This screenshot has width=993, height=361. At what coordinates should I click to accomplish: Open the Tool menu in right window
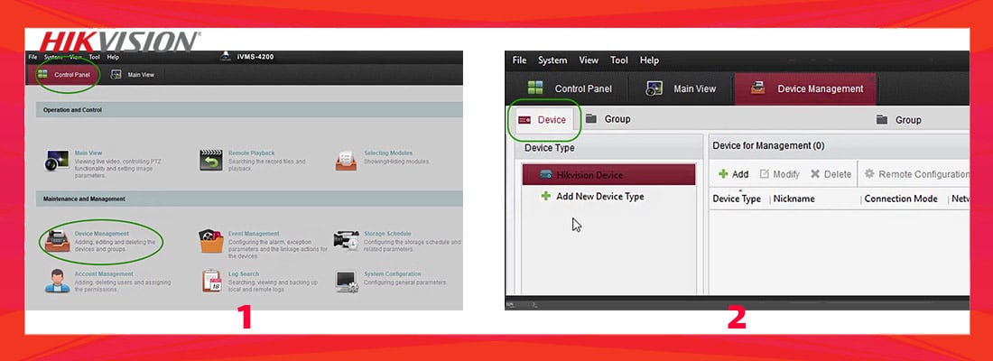coord(619,60)
